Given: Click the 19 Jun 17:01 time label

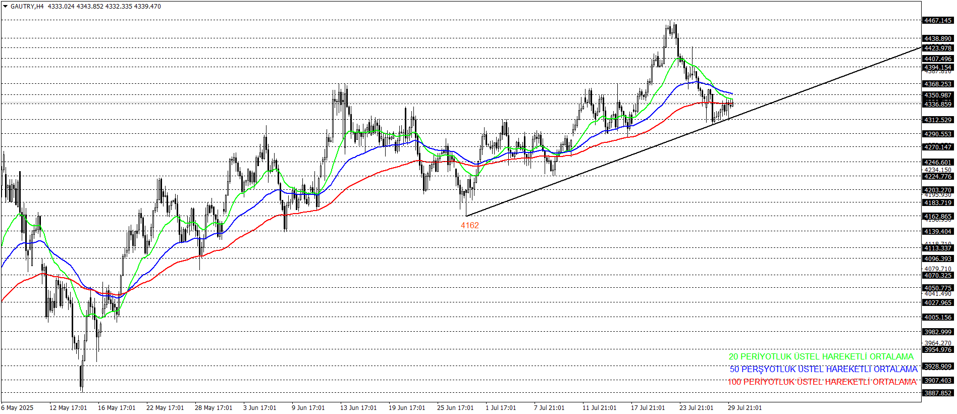Looking at the screenshot, I should (x=407, y=408).
